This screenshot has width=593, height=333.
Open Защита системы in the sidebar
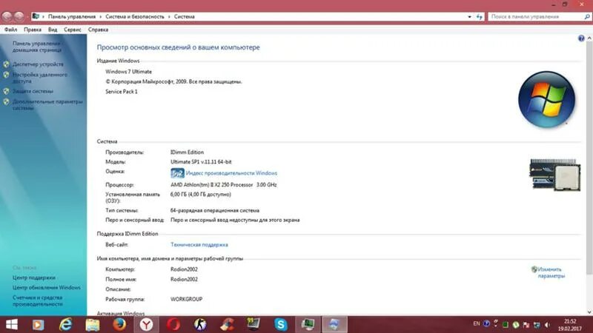coord(33,91)
